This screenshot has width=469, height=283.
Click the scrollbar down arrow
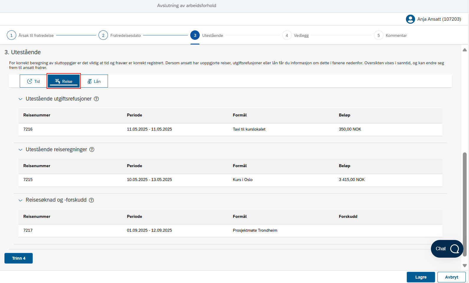coord(465,266)
